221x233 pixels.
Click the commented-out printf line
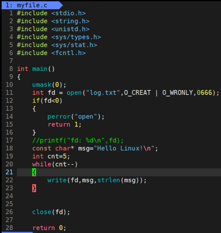point(78,140)
